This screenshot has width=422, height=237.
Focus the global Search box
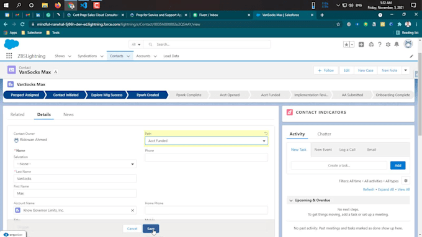[207, 45]
